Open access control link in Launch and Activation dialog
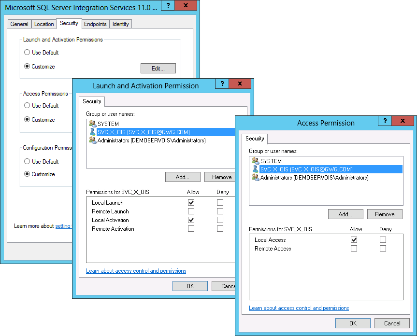The image size is (417, 336). point(136,271)
